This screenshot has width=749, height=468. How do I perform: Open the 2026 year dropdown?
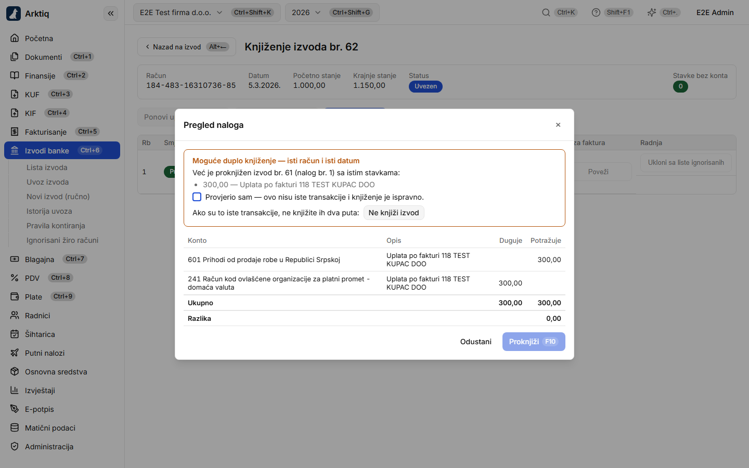[x=332, y=12]
